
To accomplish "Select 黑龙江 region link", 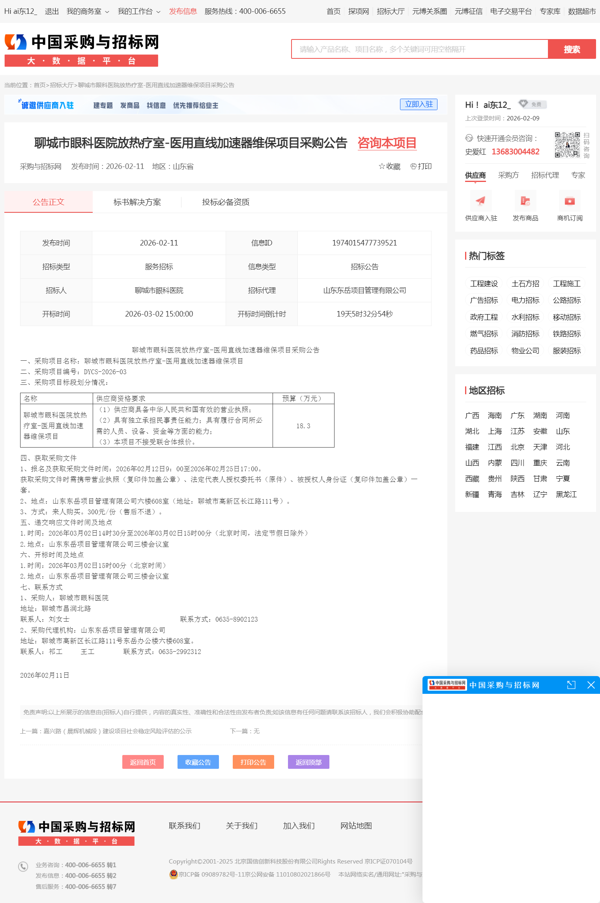I will [566, 494].
